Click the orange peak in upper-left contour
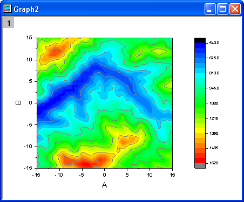This screenshot has height=202, width=244. [x=56, y=52]
